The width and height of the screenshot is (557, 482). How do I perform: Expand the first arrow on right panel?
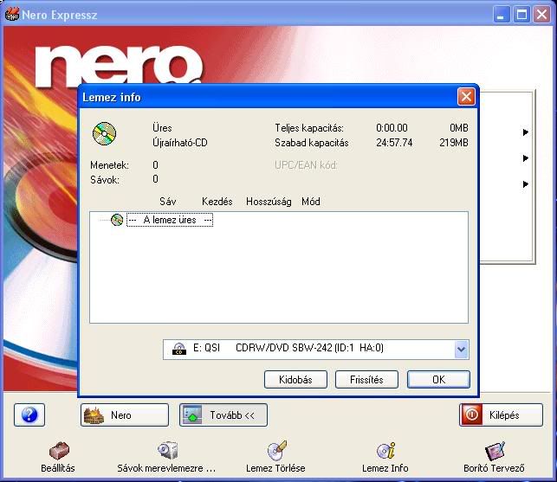[x=525, y=132]
